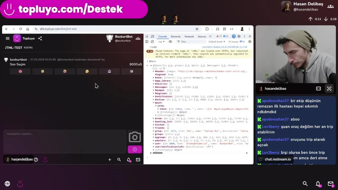Open the scripts-Asena source link
This screenshot has height=190, width=338.
(x=224, y=47)
